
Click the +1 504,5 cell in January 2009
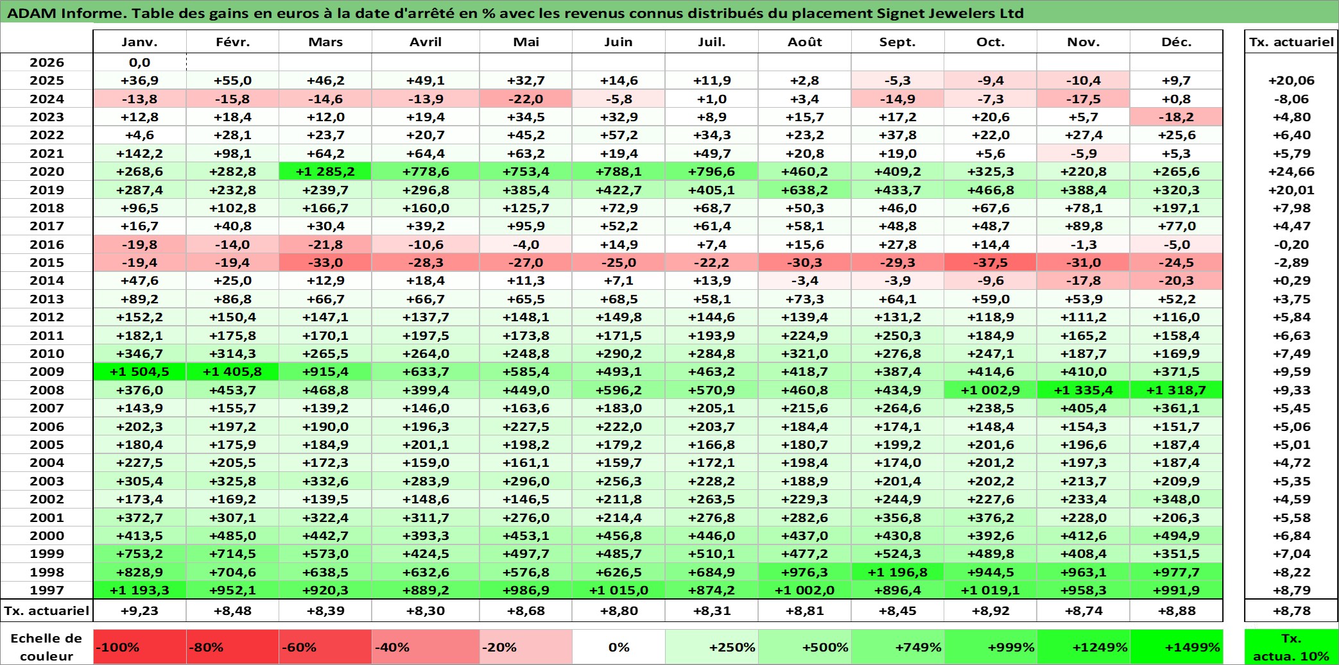tap(140, 371)
